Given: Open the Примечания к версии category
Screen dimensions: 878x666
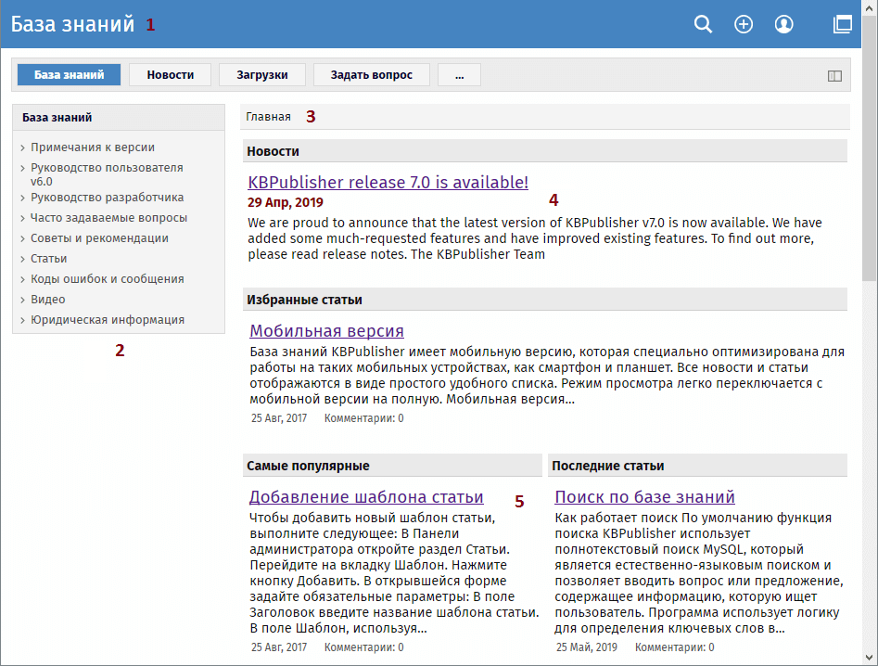Looking at the screenshot, I should (x=93, y=147).
